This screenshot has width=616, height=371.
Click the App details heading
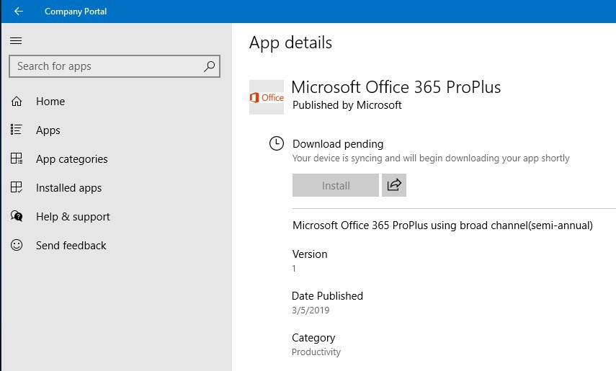point(291,43)
